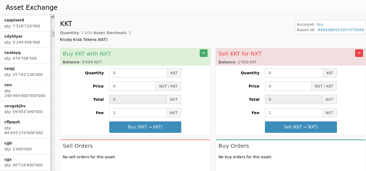Open the cealayq asset
366x171 pixels.
point(25,56)
